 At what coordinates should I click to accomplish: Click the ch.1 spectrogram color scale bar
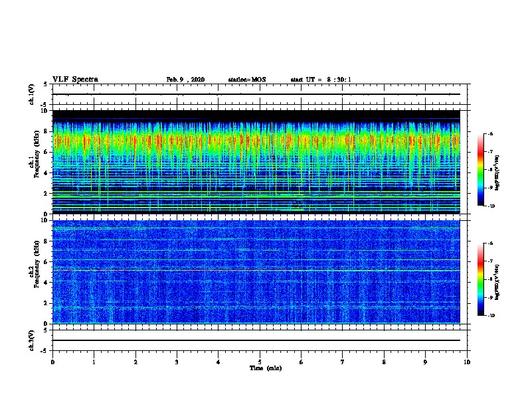(x=481, y=170)
